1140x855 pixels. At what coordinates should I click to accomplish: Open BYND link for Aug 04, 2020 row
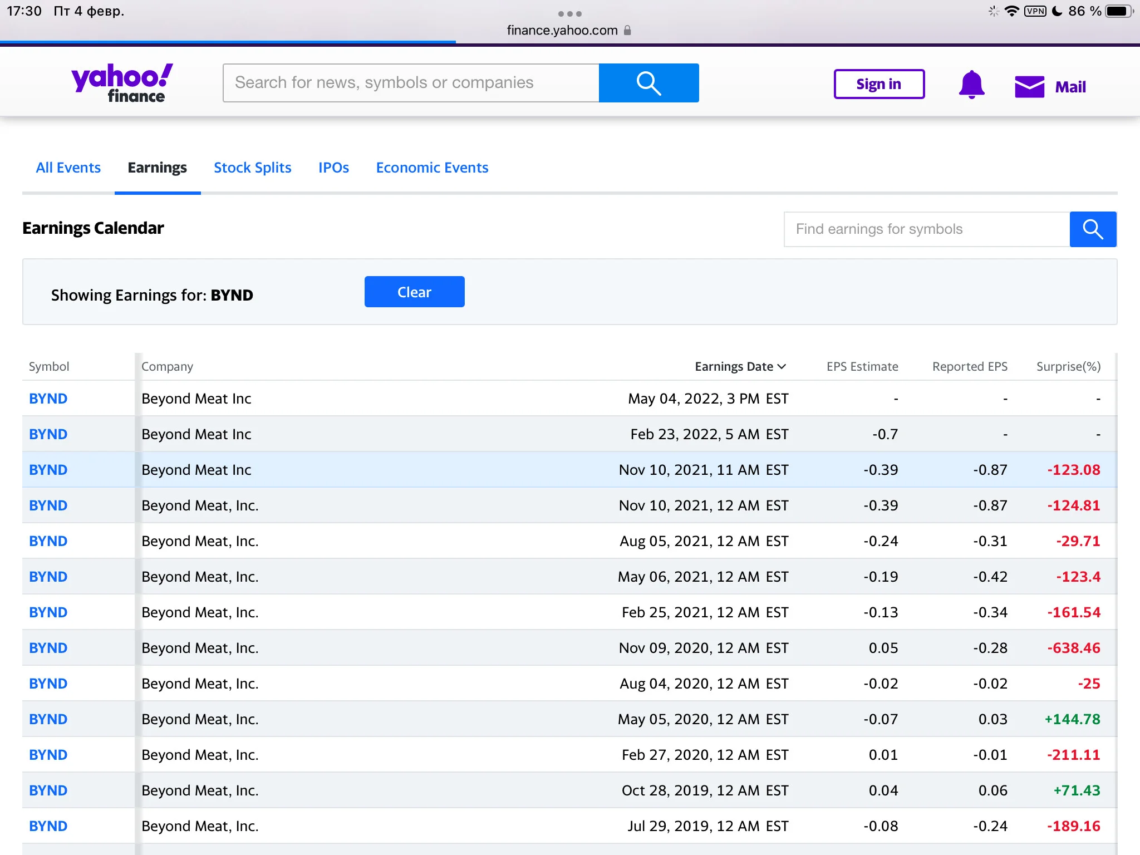coord(48,684)
